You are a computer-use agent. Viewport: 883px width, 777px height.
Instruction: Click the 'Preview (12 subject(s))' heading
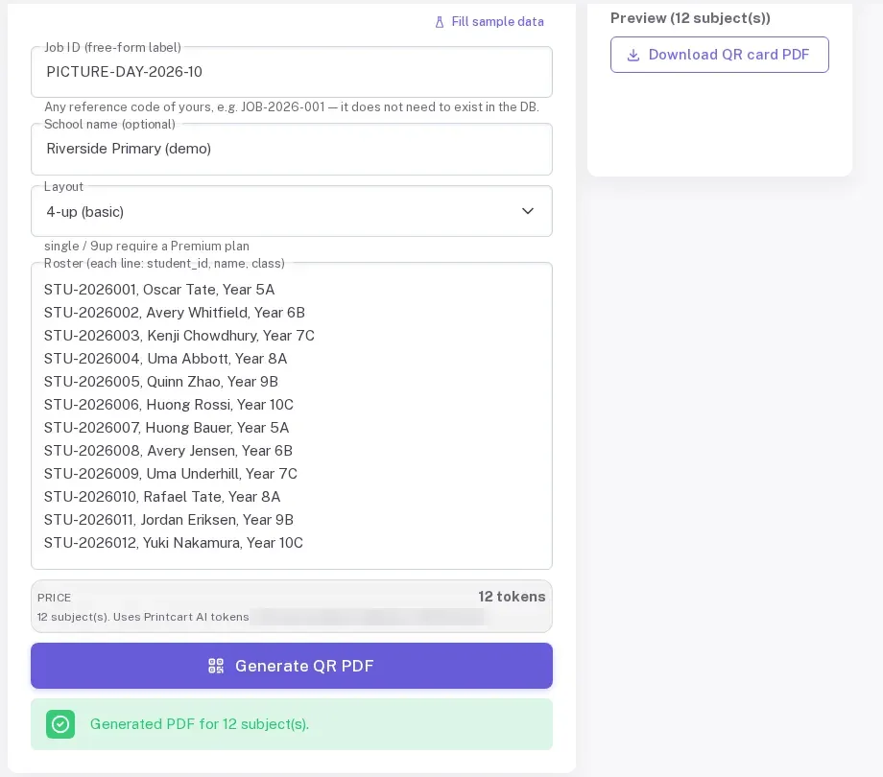pos(690,18)
